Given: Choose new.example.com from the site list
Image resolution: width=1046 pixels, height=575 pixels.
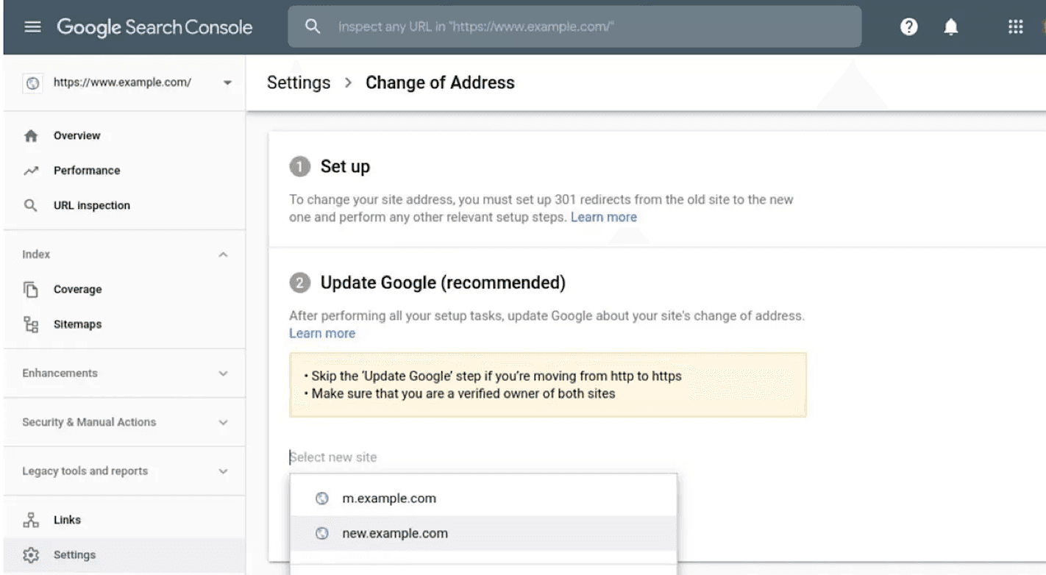Looking at the screenshot, I should coord(483,534).
